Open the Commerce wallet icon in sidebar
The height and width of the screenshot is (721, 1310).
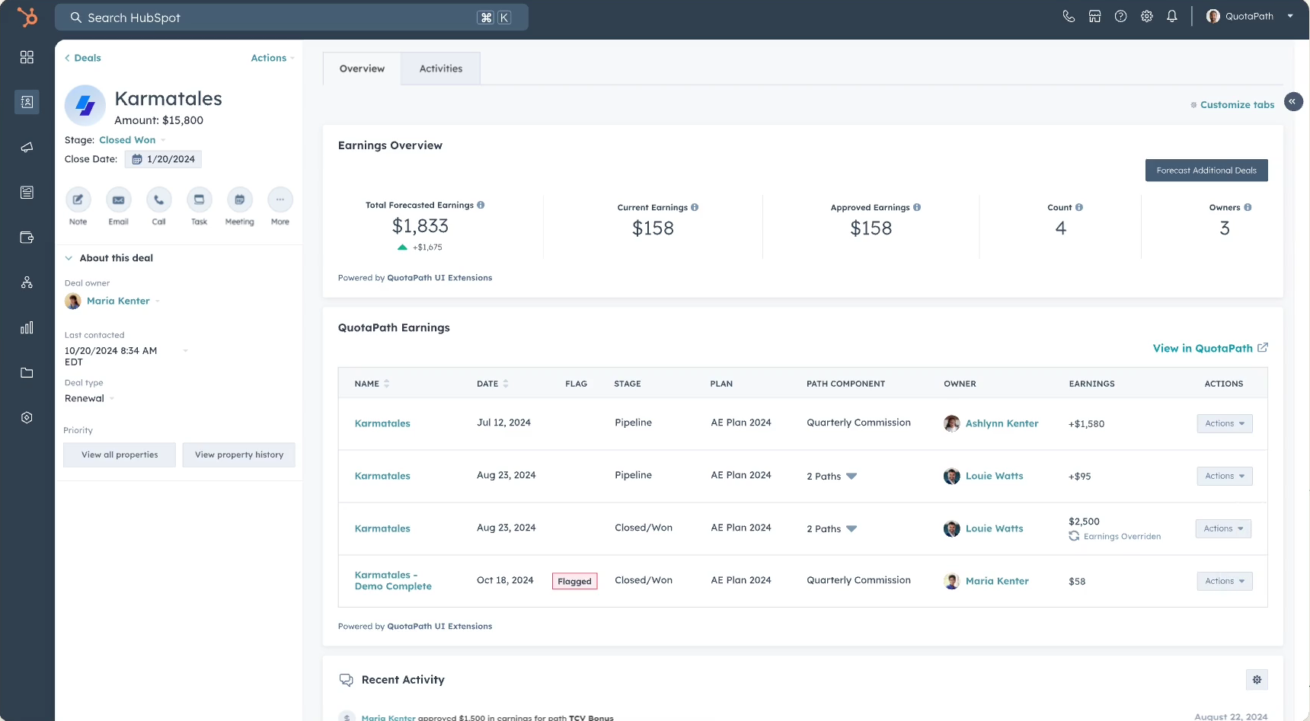pos(27,238)
